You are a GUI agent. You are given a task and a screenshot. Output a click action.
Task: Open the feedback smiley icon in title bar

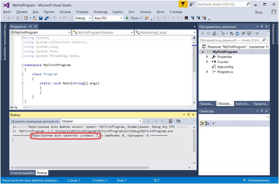(x=192, y=4)
